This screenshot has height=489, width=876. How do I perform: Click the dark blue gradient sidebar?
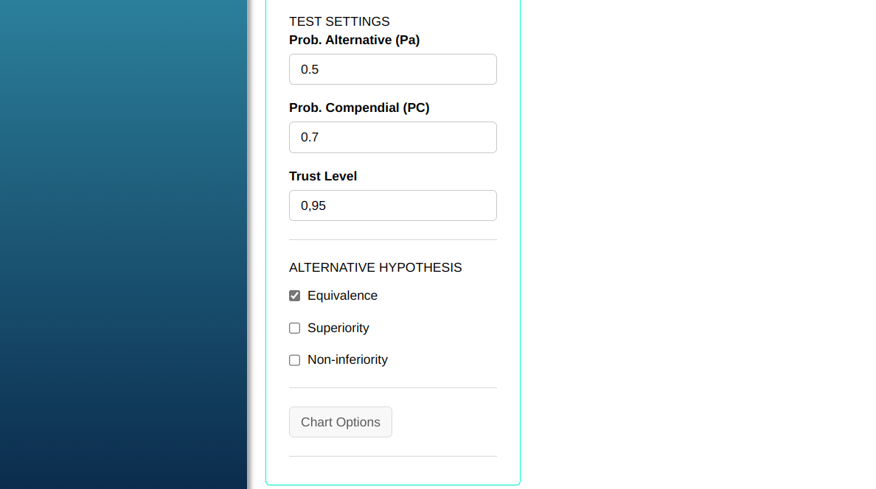123,245
